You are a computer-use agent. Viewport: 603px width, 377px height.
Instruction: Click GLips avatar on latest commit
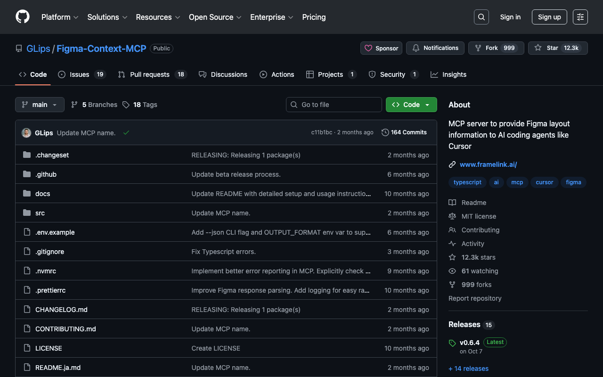[x=26, y=133]
